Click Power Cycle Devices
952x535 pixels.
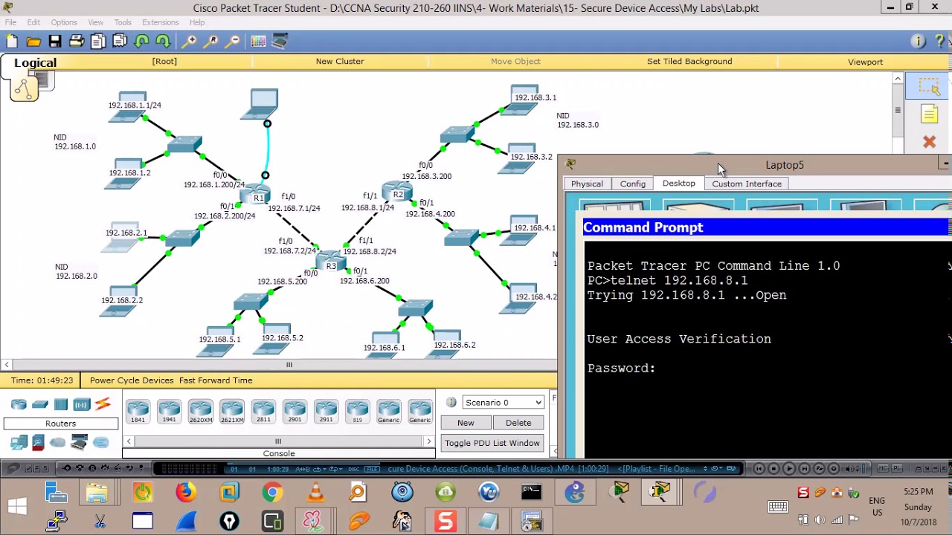point(131,380)
